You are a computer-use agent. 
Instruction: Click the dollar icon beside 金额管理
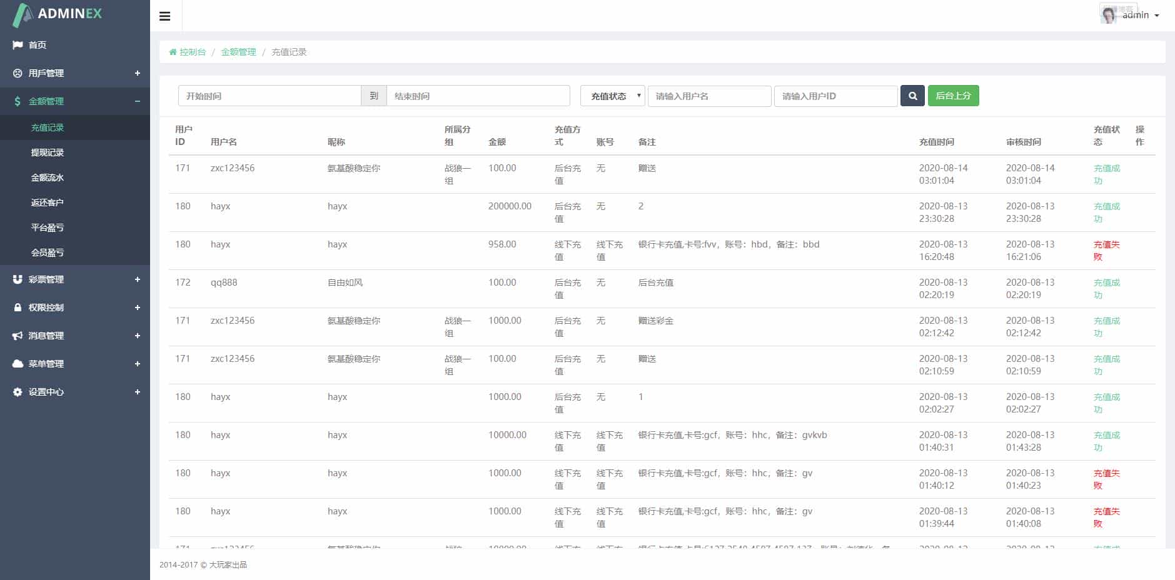click(x=18, y=101)
